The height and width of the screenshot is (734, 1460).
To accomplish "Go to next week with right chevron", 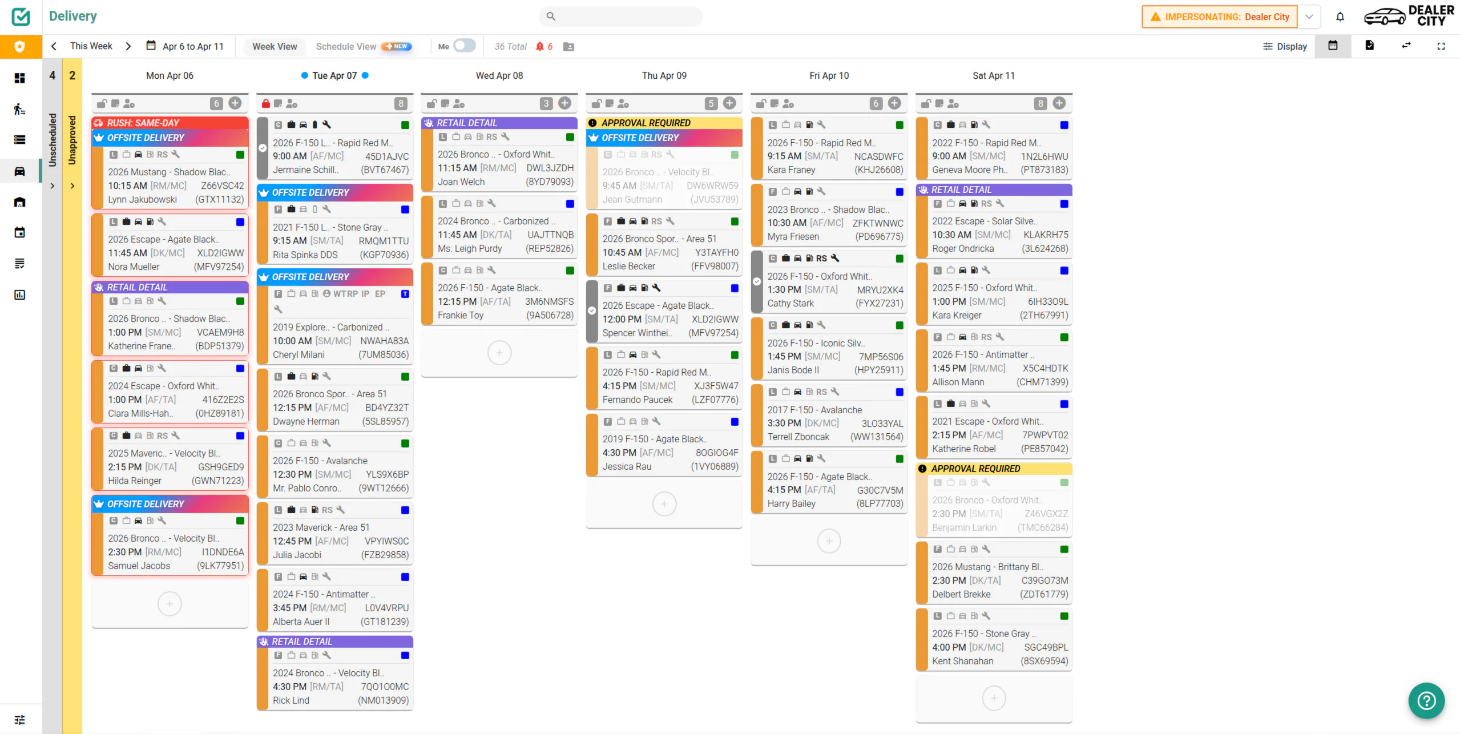I will coord(128,46).
